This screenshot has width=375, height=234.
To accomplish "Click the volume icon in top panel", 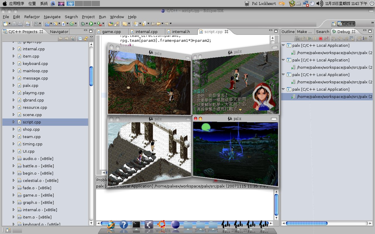I will point(320,4).
